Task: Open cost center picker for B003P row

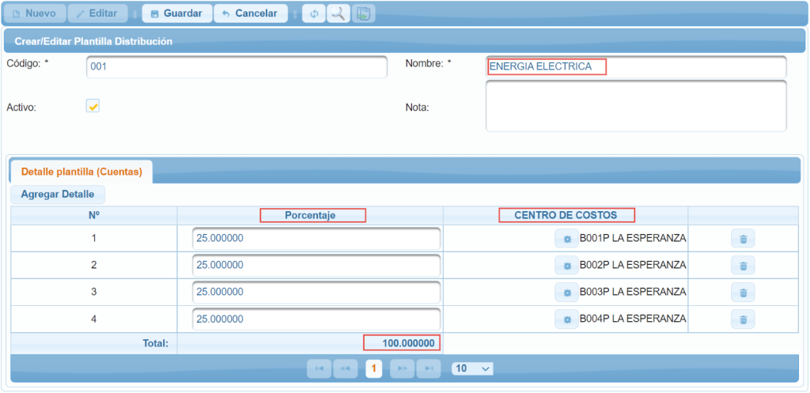Action: tap(566, 293)
